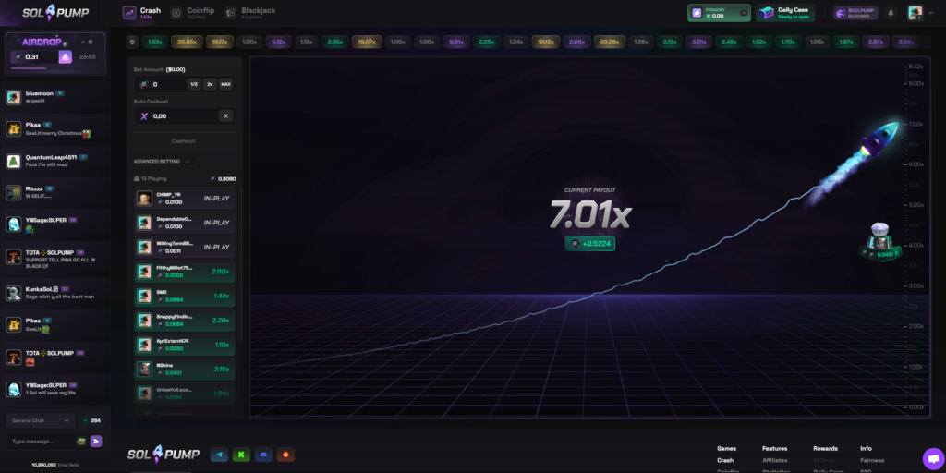Click the purple Airdrop claim button
The width and height of the screenshot is (946, 473).
click(66, 56)
